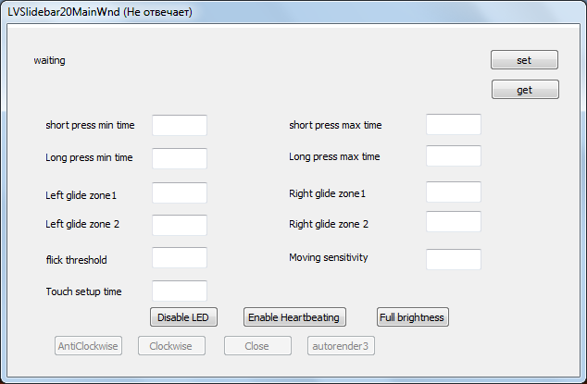Viewport: 587px width, 384px height.
Task: Click the Close button at bottom
Action: tap(257, 346)
